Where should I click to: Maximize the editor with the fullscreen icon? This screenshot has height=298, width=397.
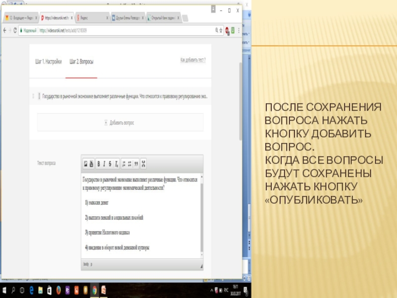tap(143, 163)
